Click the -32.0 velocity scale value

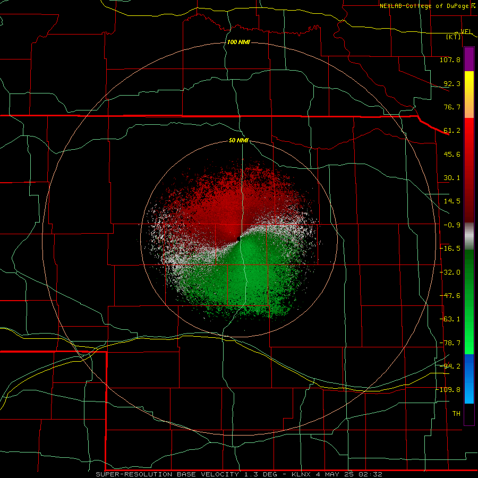[450, 272]
